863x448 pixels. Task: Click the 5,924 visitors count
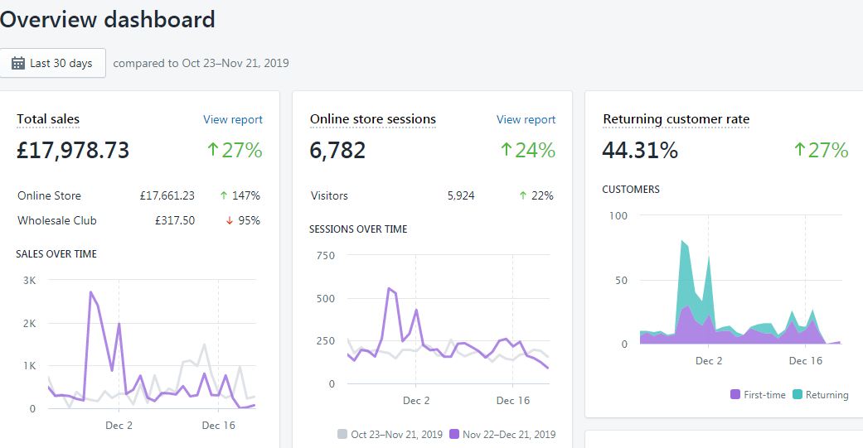coord(461,195)
